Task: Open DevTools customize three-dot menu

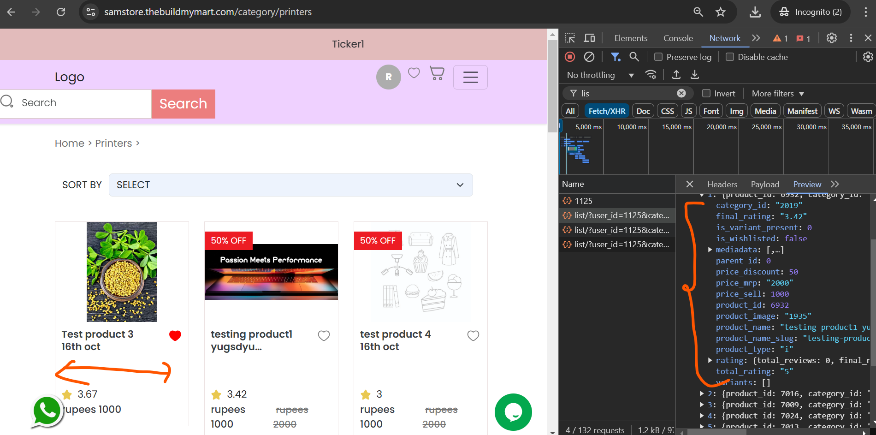Action: click(x=851, y=38)
